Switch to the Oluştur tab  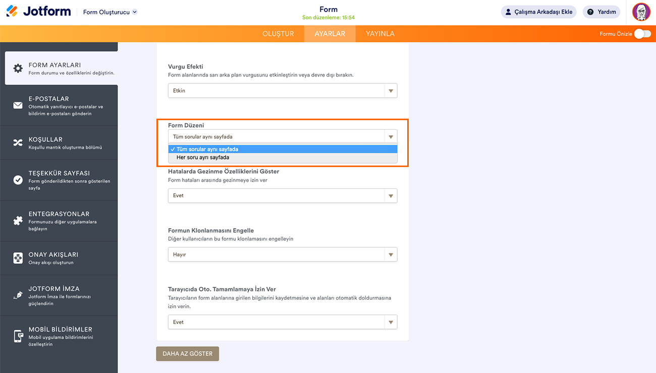tap(278, 34)
